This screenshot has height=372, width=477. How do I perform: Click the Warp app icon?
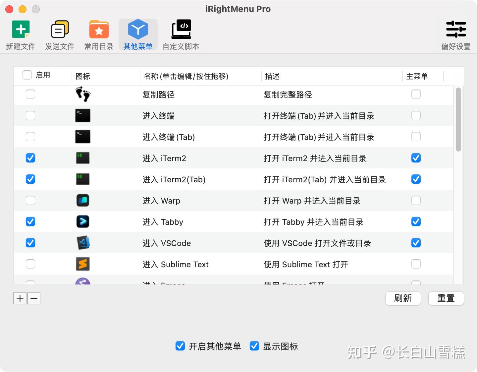[83, 200]
